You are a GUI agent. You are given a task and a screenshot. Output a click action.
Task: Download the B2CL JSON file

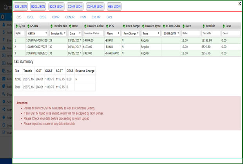tap(38, 7)
